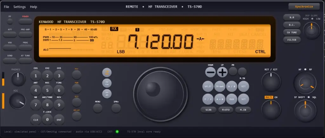Viewport: 325px width, 138px height.
Task: Click keypad 2 (CH2)
Action: click(x=47, y=76)
